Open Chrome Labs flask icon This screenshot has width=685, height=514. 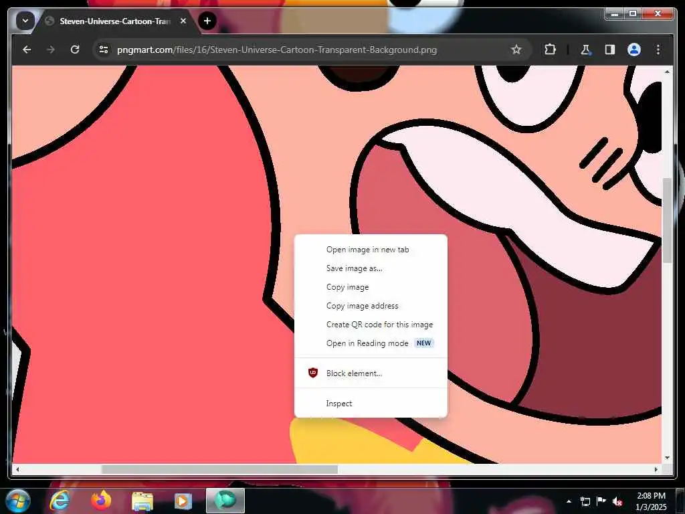(x=585, y=50)
